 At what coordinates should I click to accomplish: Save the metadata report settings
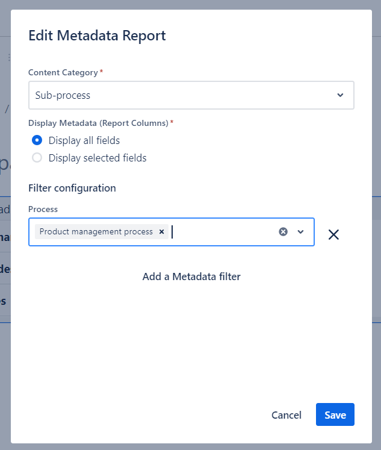(x=335, y=415)
